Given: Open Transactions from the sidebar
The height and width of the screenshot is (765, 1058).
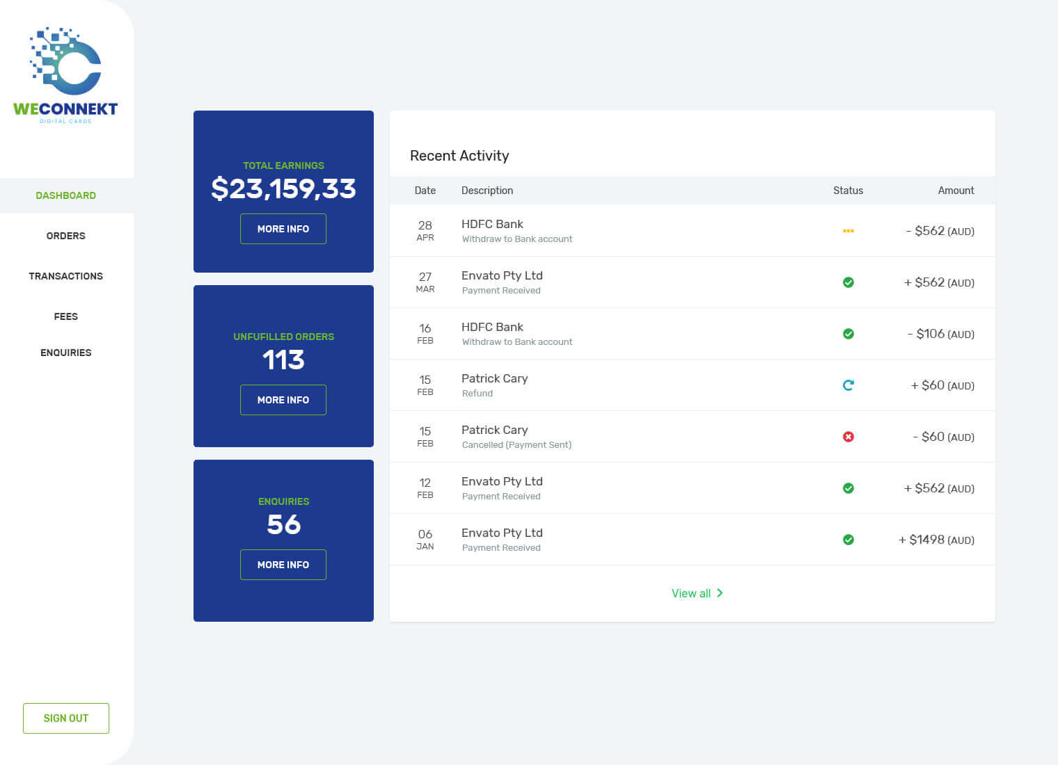Looking at the screenshot, I should [x=66, y=276].
